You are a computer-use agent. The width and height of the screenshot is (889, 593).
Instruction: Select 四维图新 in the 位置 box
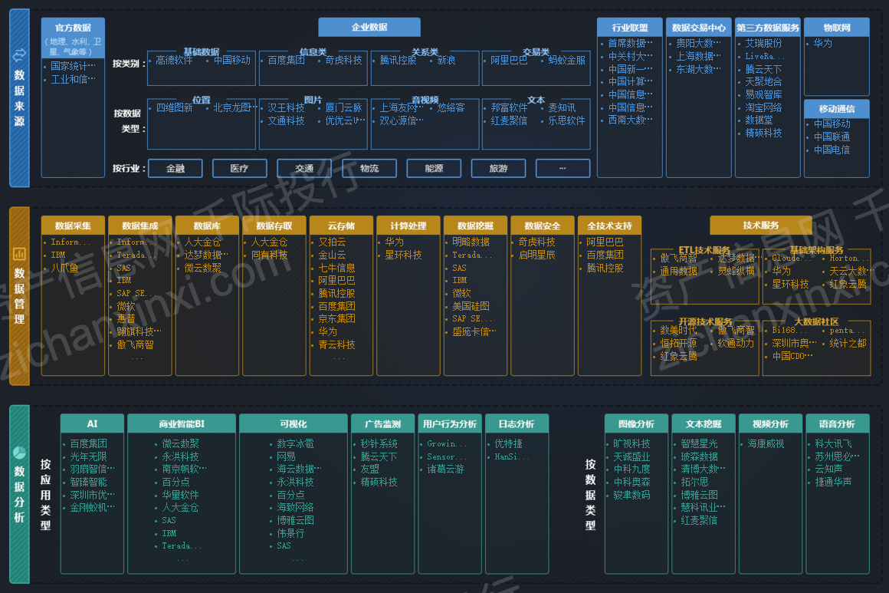point(174,107)
